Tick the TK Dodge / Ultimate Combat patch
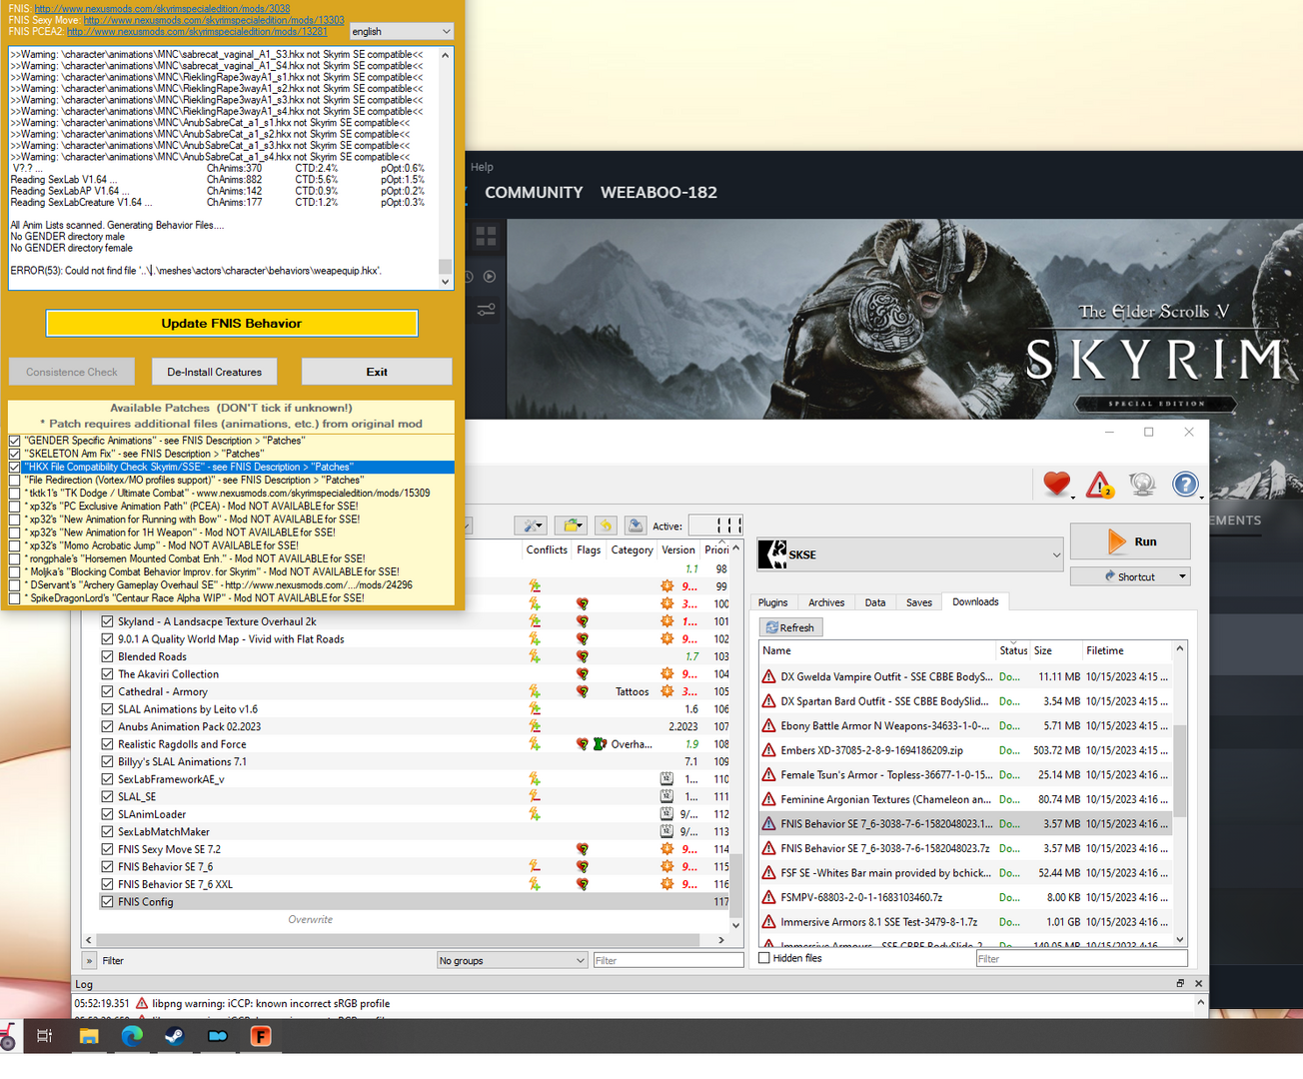1303x1079 pixels. [x=15, y=494]
